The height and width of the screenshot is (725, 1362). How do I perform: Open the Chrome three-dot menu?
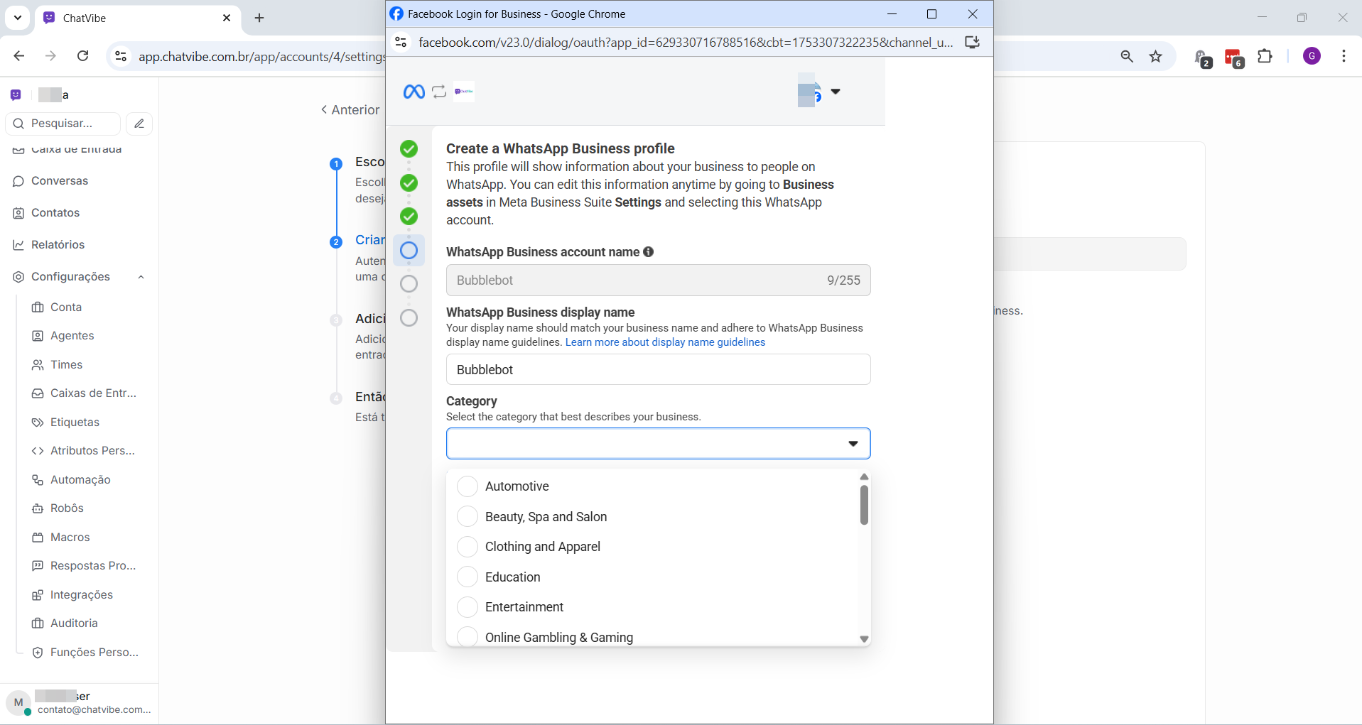tap(1344, 57)
